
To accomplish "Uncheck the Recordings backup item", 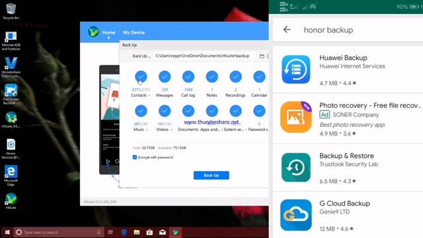I will click(x=235, y=77).
